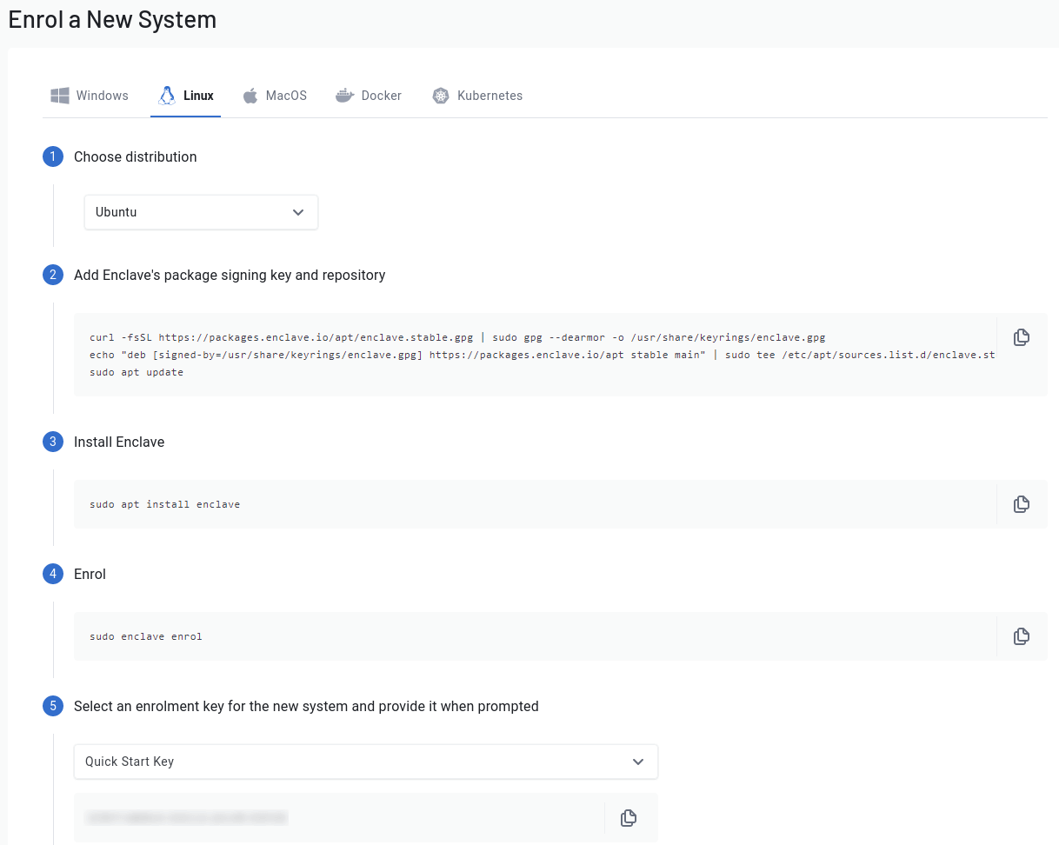Click the chevron in Quick Start Key selector
The width and height of the screenshot is (1059, 845).
click(x=638, y=762)
